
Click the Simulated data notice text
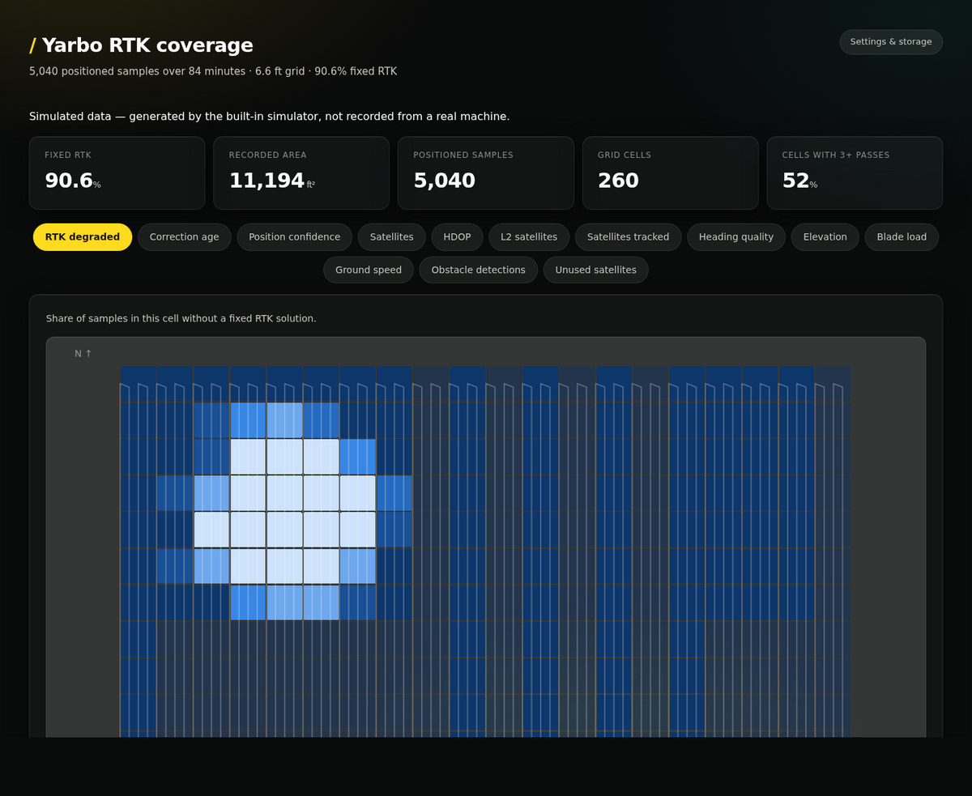pos(270,117)
